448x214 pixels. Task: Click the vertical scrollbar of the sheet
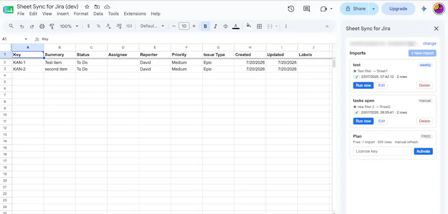tap(334, 63)
